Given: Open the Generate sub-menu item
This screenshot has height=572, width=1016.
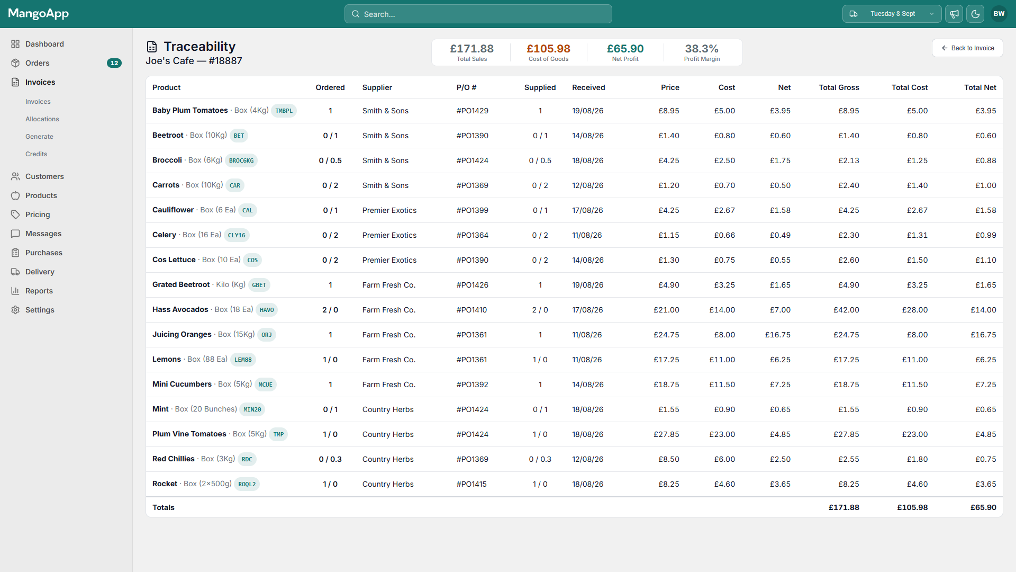Looking at the screenshot, I should point(39,137).
